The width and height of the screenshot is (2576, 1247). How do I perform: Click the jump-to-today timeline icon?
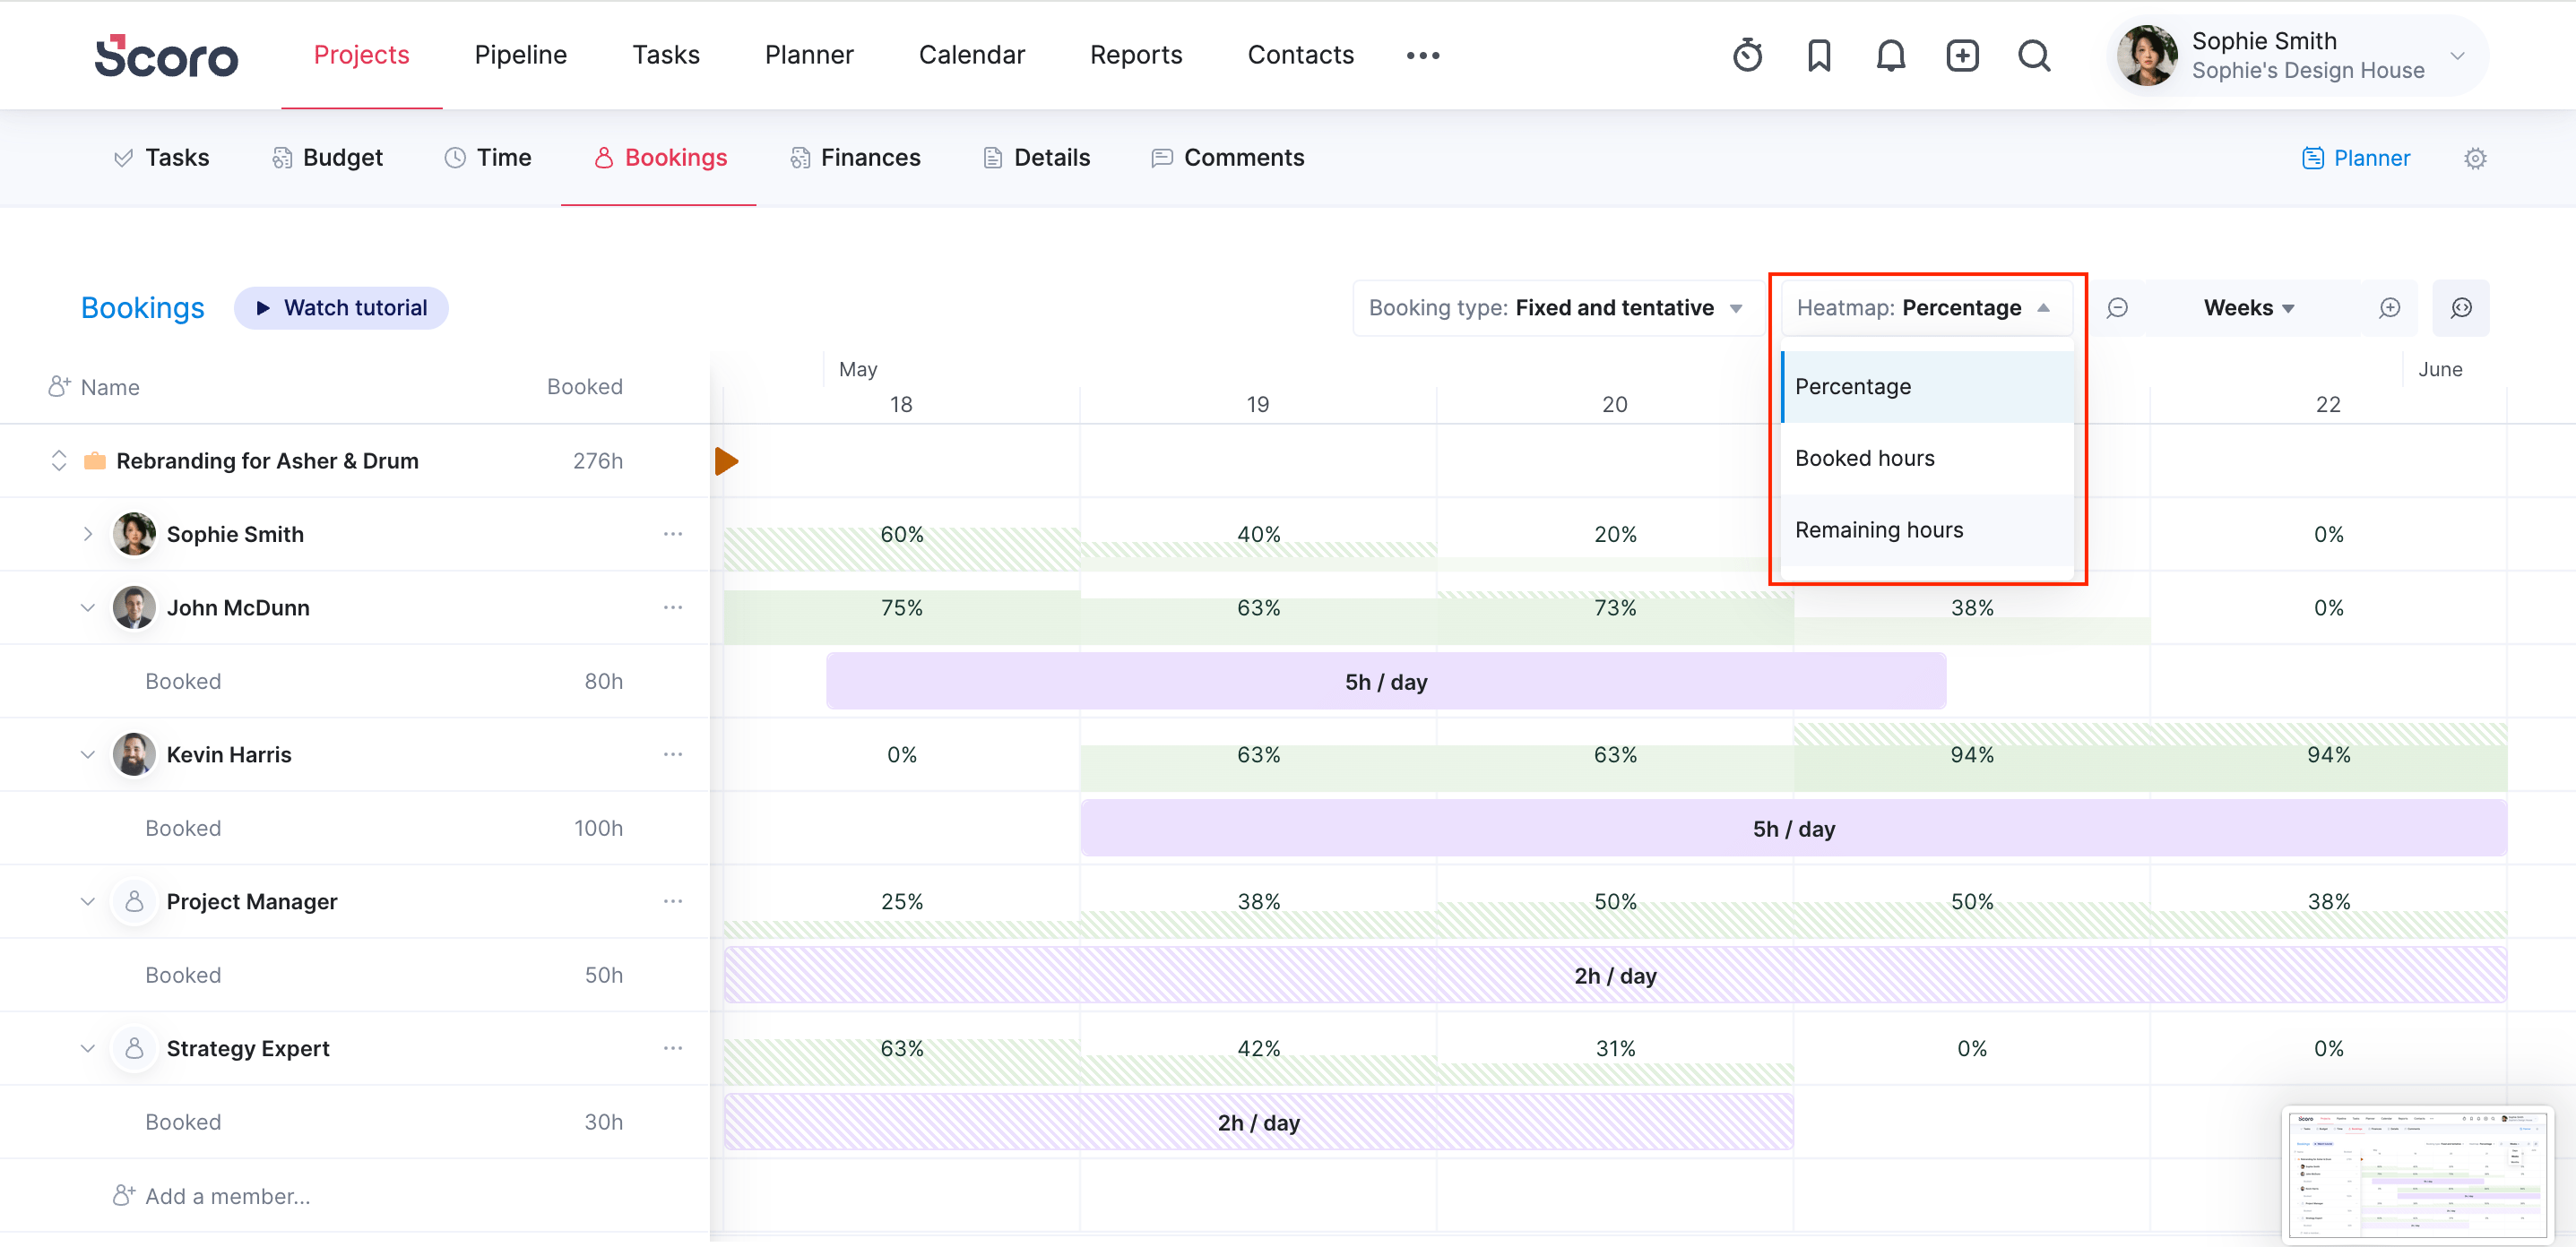point(2461,308)
